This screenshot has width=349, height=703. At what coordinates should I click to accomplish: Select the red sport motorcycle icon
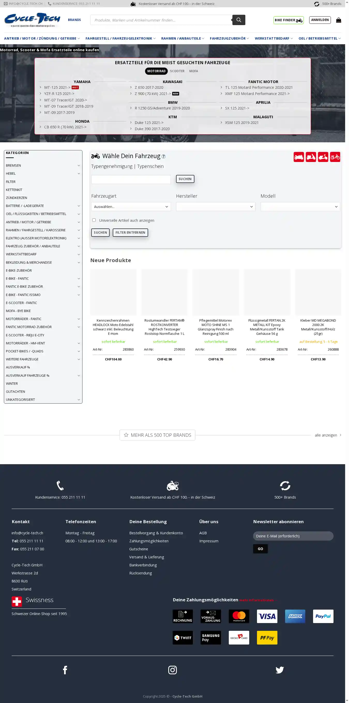tap(299, 157)
